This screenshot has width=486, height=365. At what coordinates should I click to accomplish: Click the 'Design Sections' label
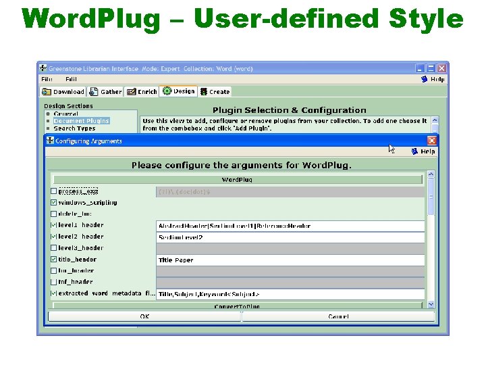(x=68, y=106)
